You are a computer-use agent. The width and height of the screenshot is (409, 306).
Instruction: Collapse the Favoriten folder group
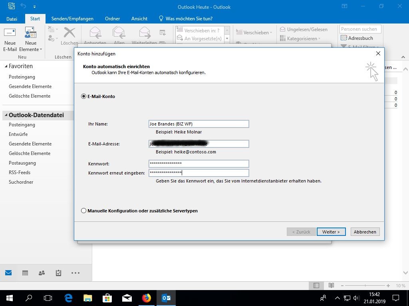(6, 67)
